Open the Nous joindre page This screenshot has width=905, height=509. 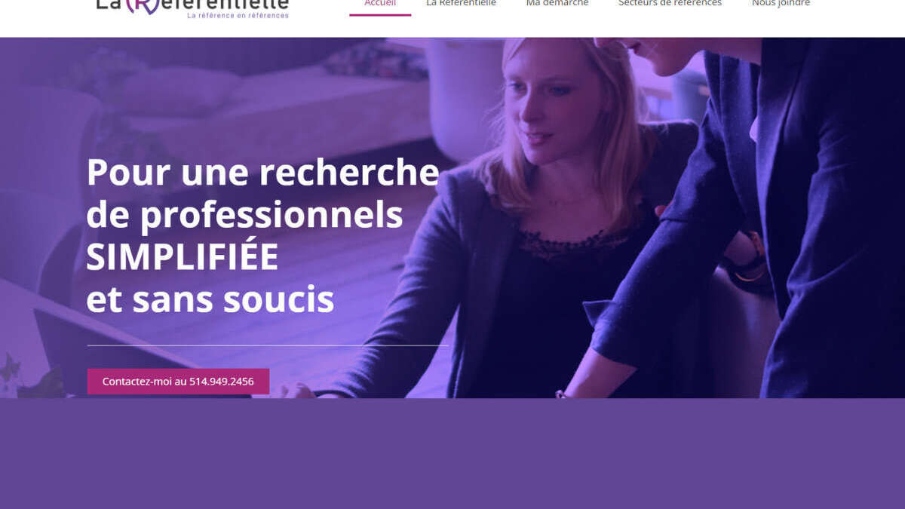(x=781, y=4)
